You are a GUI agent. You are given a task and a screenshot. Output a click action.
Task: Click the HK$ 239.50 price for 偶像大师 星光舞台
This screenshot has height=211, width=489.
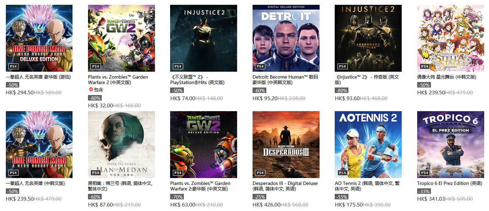pos(431,93)
